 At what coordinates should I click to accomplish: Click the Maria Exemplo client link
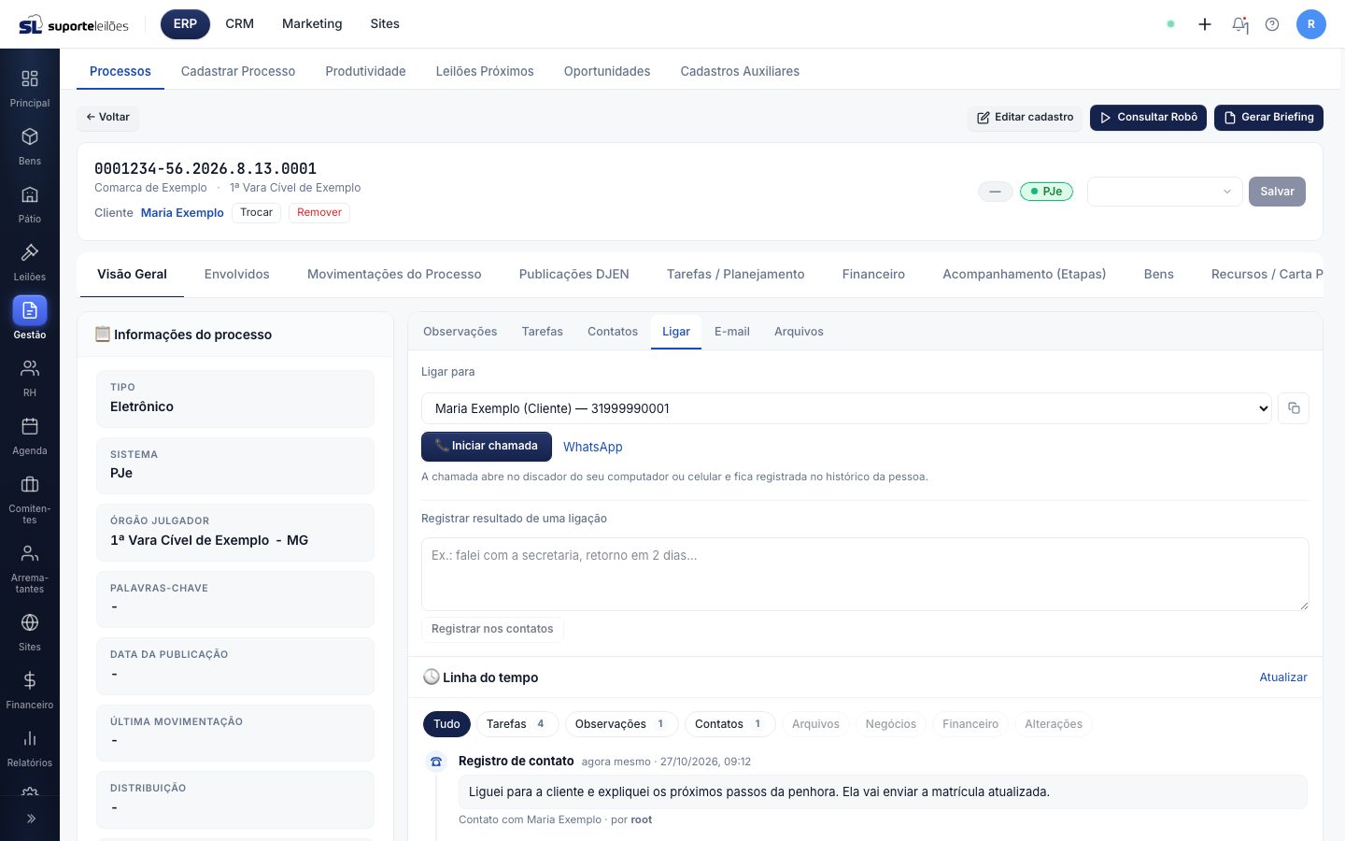tap(182, 213)
